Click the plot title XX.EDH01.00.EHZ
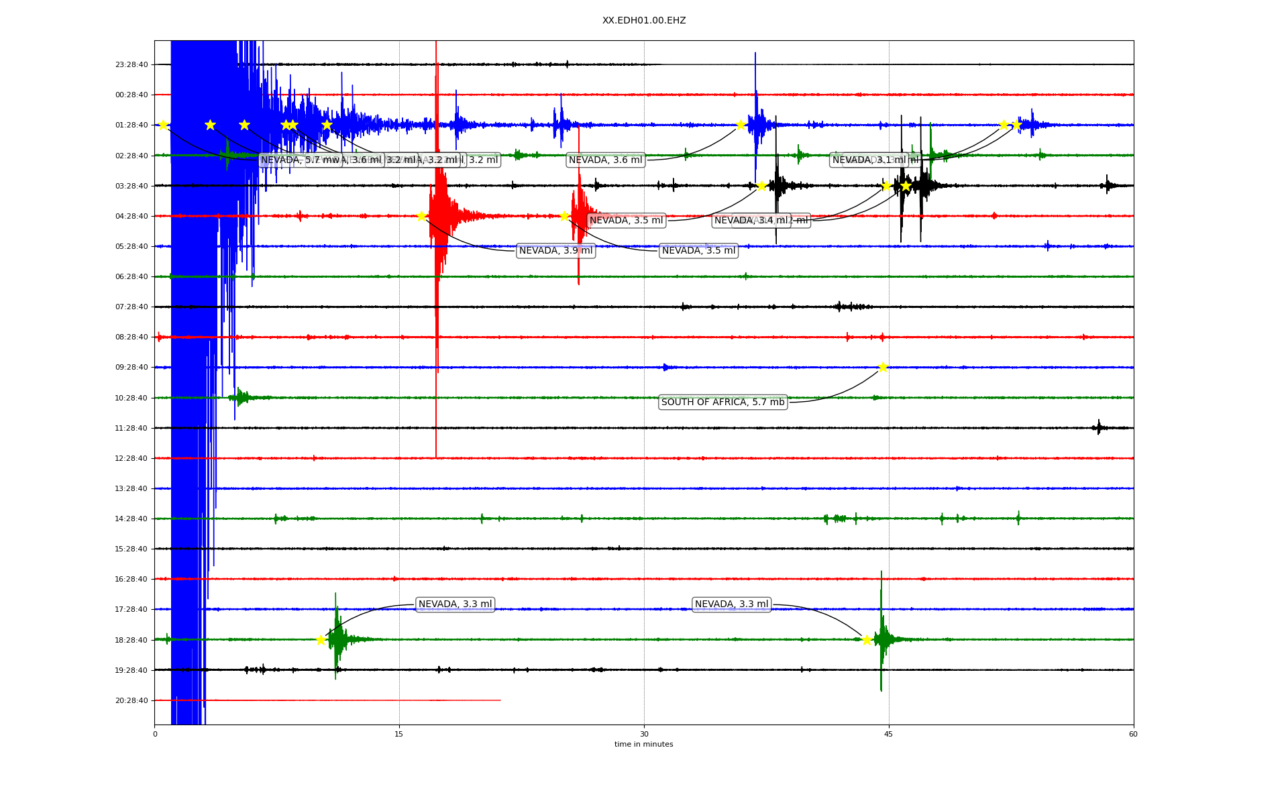The image size is (1288, 805). point(643,21)
